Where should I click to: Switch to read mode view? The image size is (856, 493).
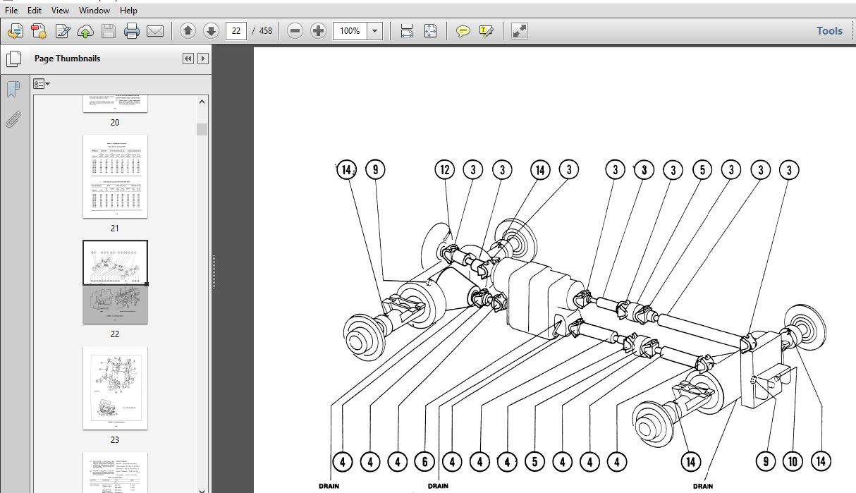coord(520,31)
